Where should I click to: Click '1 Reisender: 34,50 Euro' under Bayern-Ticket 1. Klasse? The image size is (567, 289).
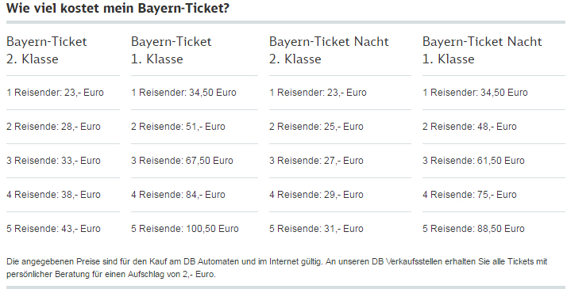click(x=183, y=93)
